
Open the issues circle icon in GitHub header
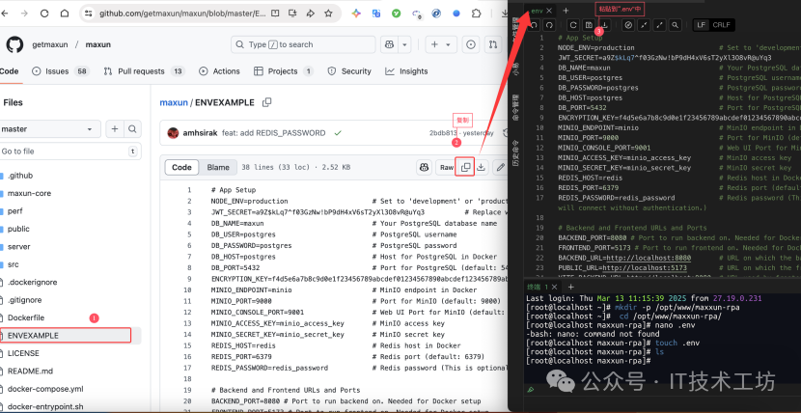tap(471, 44)
